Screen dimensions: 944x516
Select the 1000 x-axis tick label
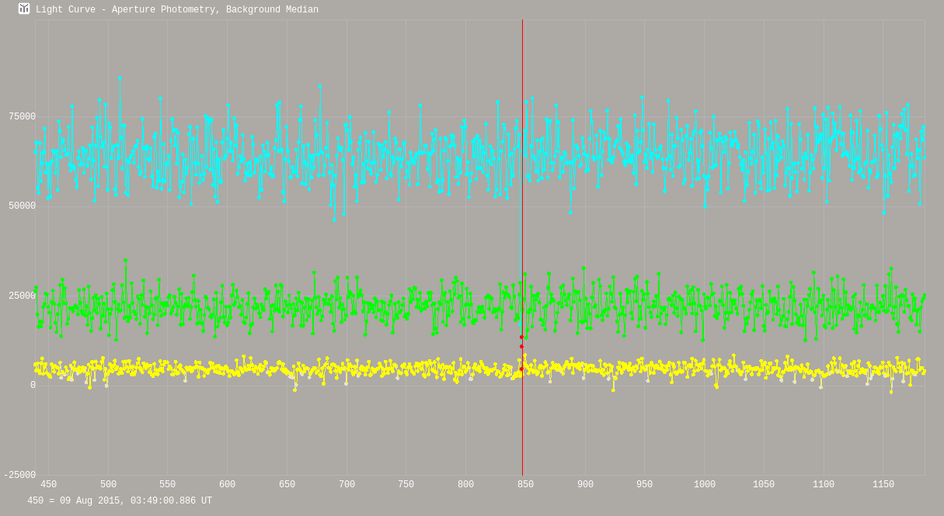(704, 485)
